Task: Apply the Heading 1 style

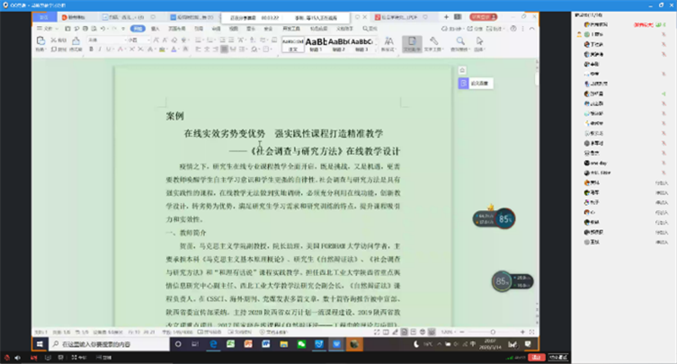Action: pos(316,44)
